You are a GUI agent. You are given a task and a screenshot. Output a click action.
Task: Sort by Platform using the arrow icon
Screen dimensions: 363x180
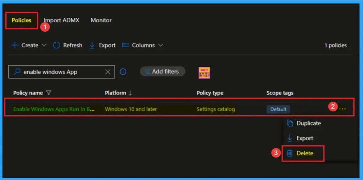(x=130, y=93)
